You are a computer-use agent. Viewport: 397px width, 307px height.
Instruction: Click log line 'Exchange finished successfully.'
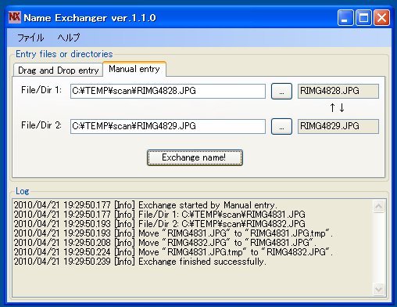click(140, 262)
